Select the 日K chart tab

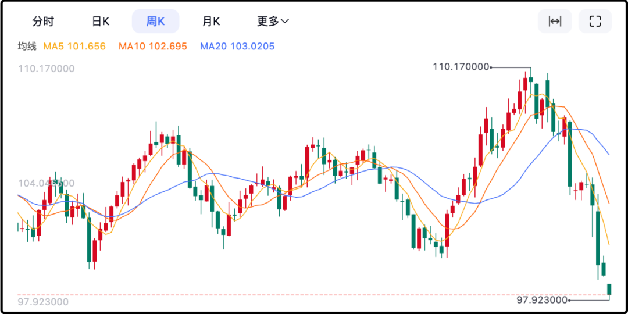pyautogui.click(x=101, y=22)
